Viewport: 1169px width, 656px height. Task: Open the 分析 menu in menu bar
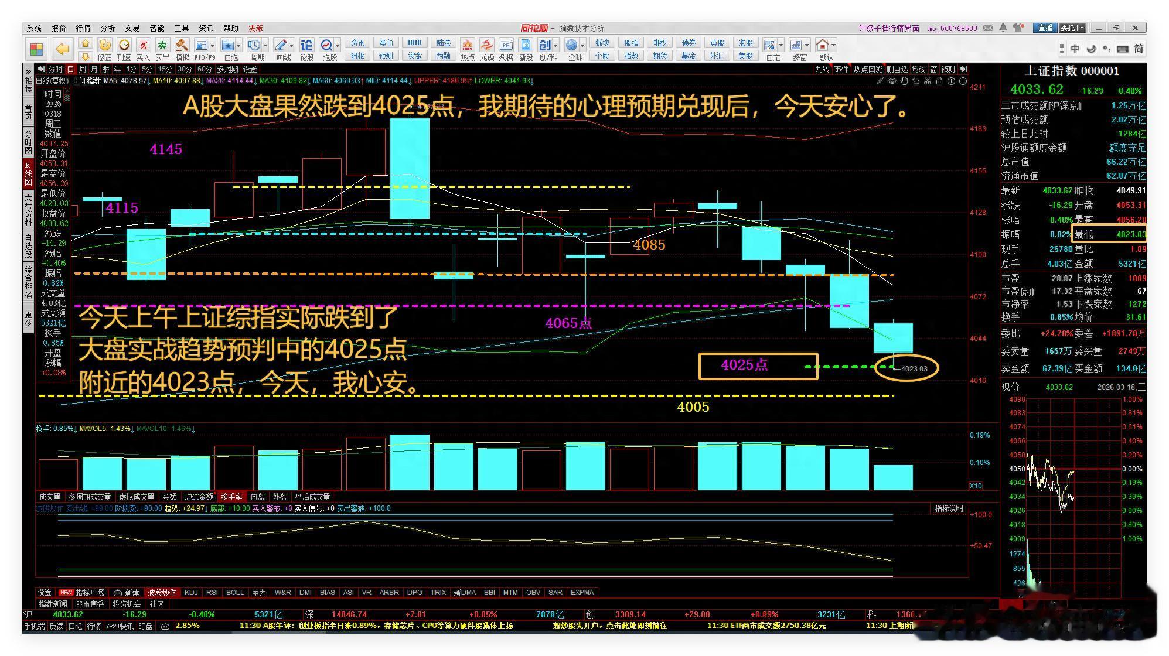107,28
